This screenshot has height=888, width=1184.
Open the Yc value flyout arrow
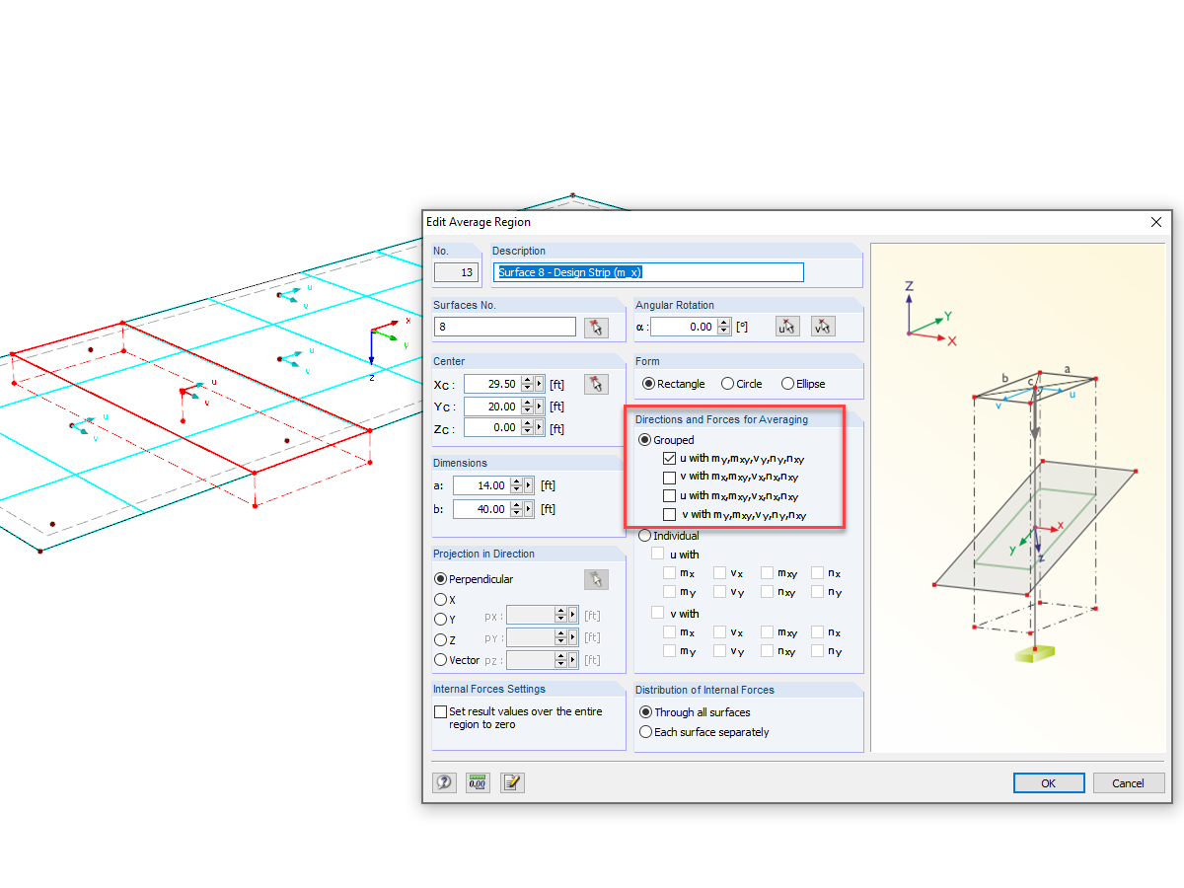[x=540, y=406]
